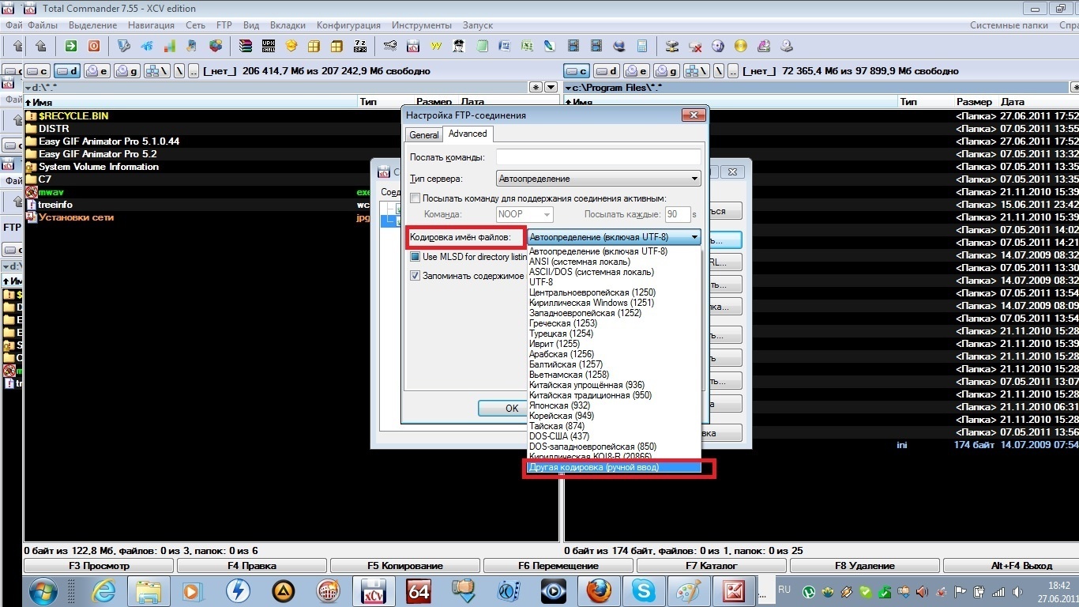
Task: Click the bar chart toolbar icon
Action: [170, 46]
